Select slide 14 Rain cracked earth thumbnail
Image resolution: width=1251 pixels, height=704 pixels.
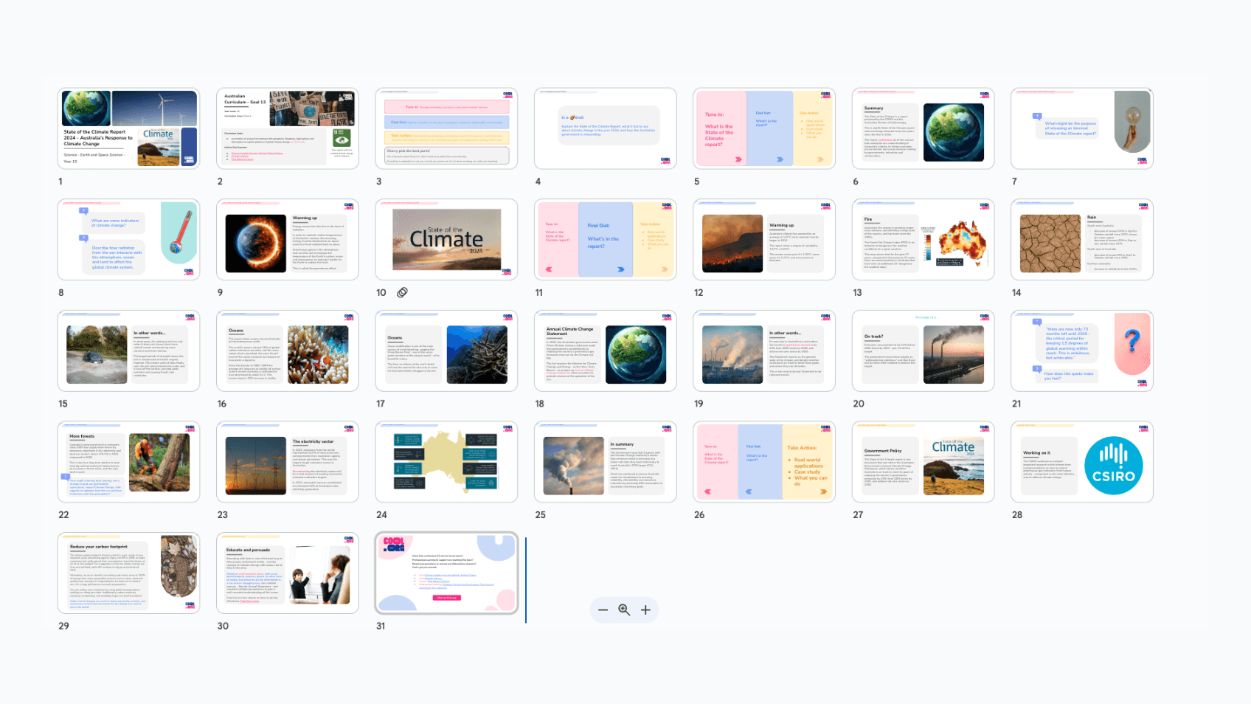pyautogui.click(x=1082, y=240)
